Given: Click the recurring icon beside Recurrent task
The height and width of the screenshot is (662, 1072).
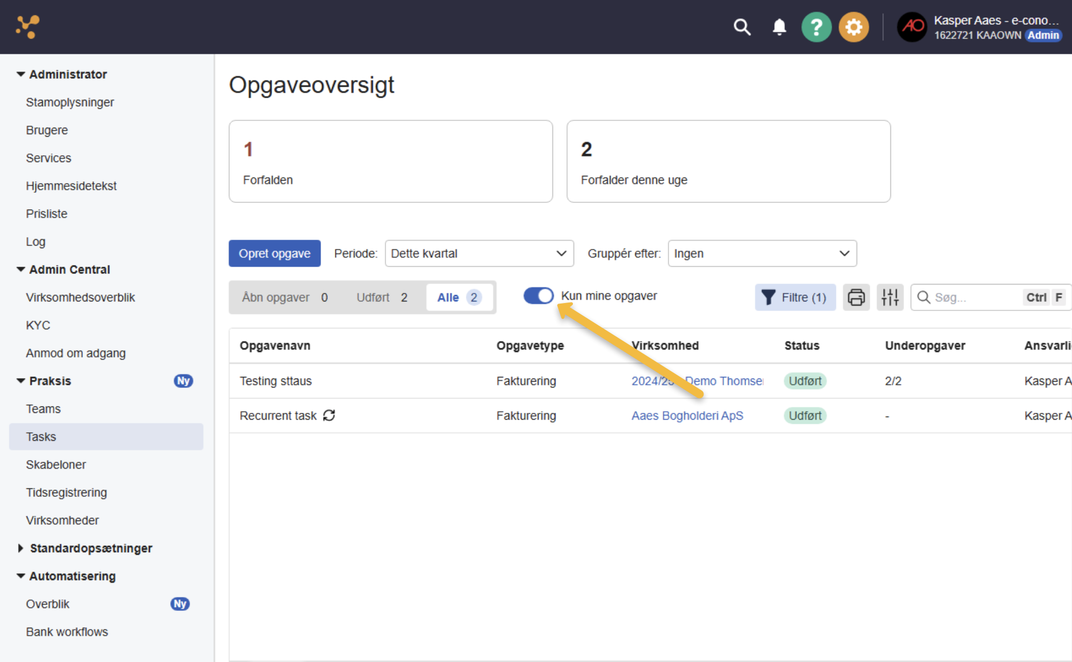Looking at the screenshot, I should [329, 415].
